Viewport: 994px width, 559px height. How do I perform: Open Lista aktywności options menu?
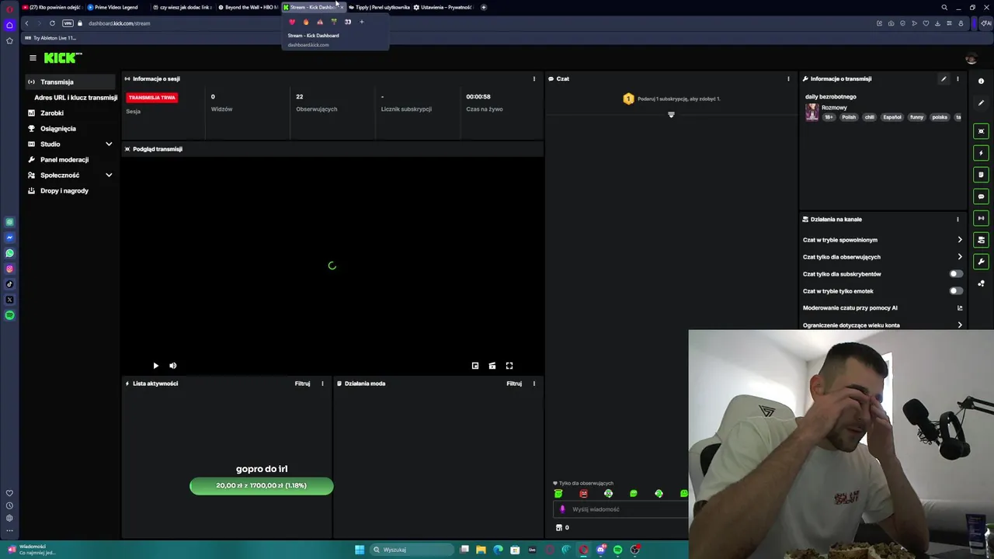click(322, 384)
